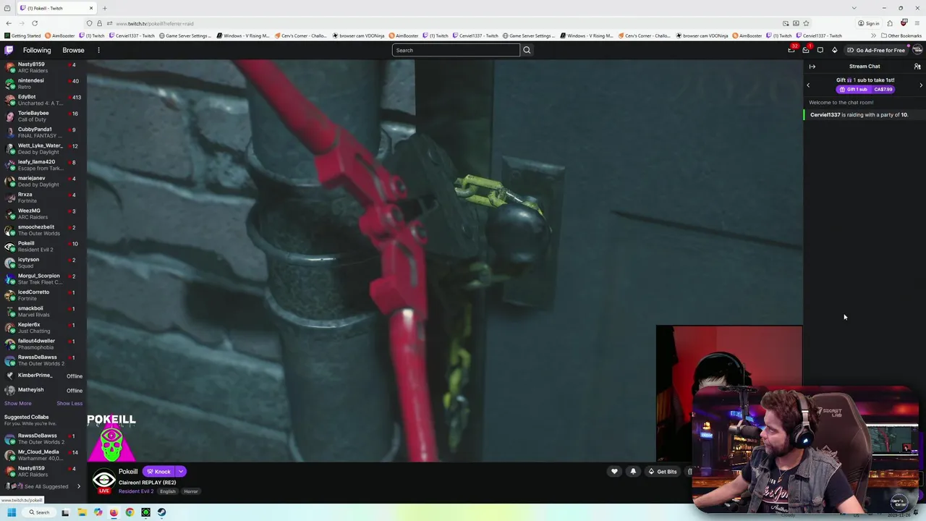Open the Following page
This screenshot has width=926, height=521.
(37, 50)
